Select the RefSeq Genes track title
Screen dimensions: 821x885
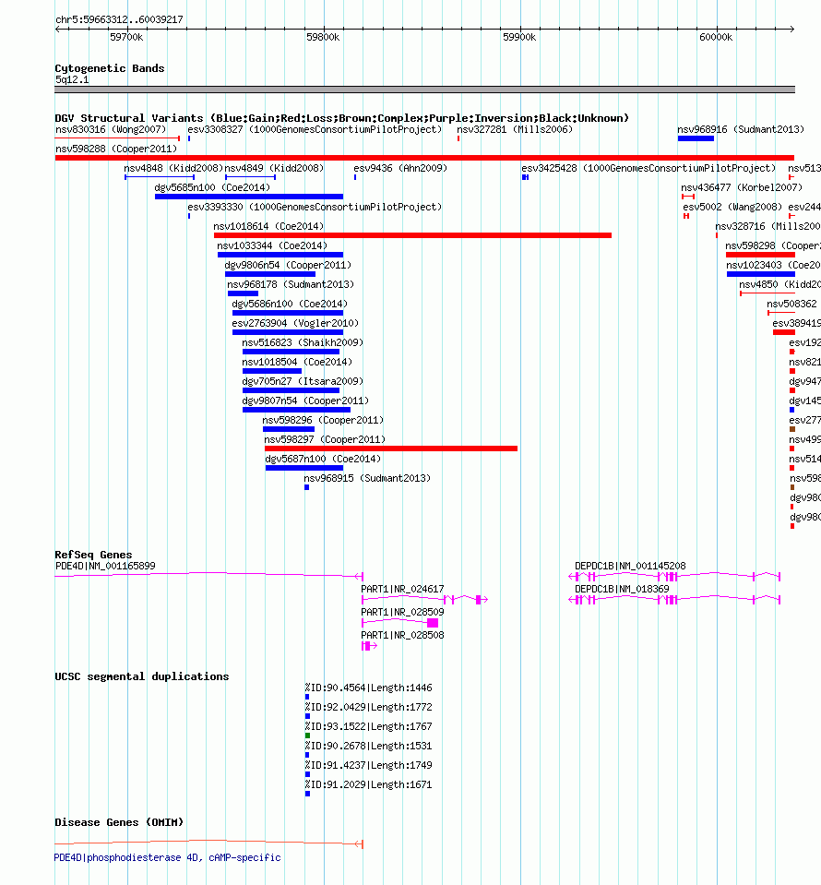[93, 555]
